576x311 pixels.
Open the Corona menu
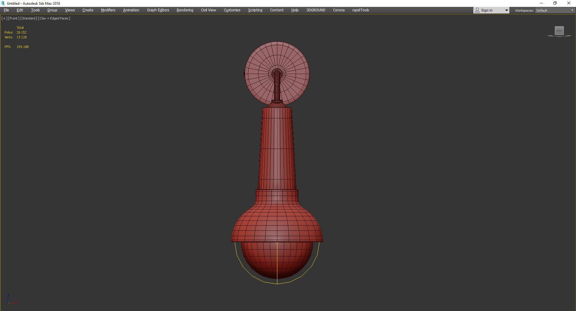[339, 10]
